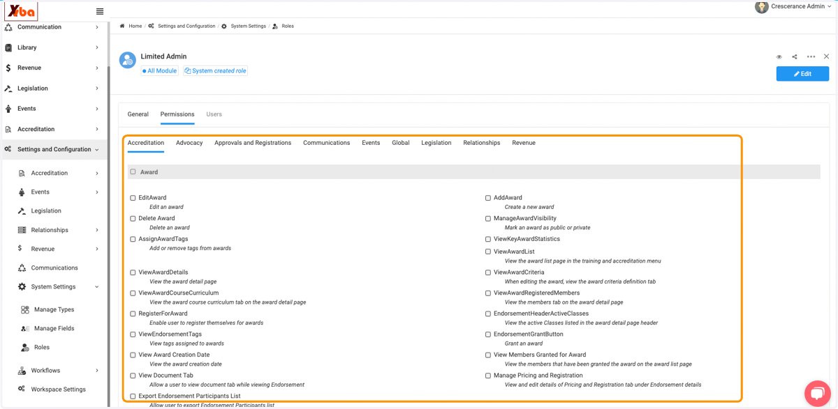Click the Manage Types icon
Screen dimensions: 838x409
pos(25,309)
